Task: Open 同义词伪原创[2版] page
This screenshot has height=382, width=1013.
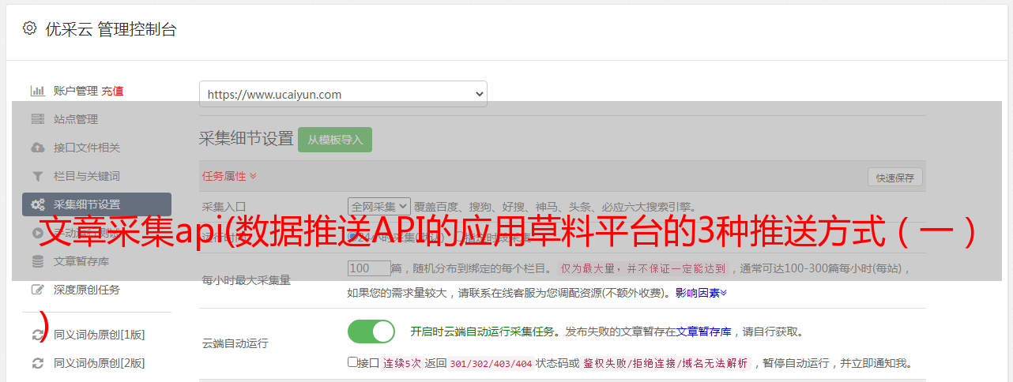Action: [100, 363]
